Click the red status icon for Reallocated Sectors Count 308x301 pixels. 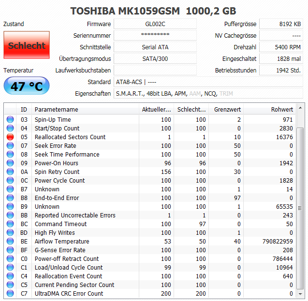10,137
